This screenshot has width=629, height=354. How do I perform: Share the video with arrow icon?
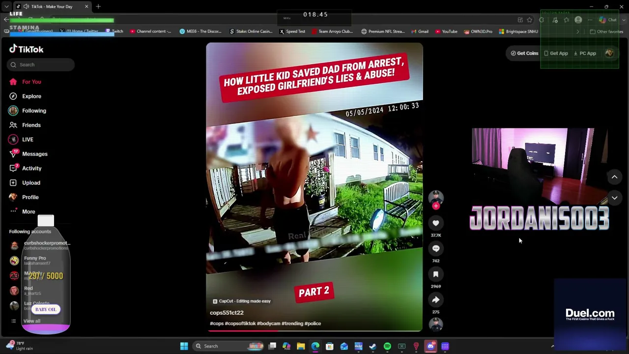pyautogui.click(x=436, y=300)
